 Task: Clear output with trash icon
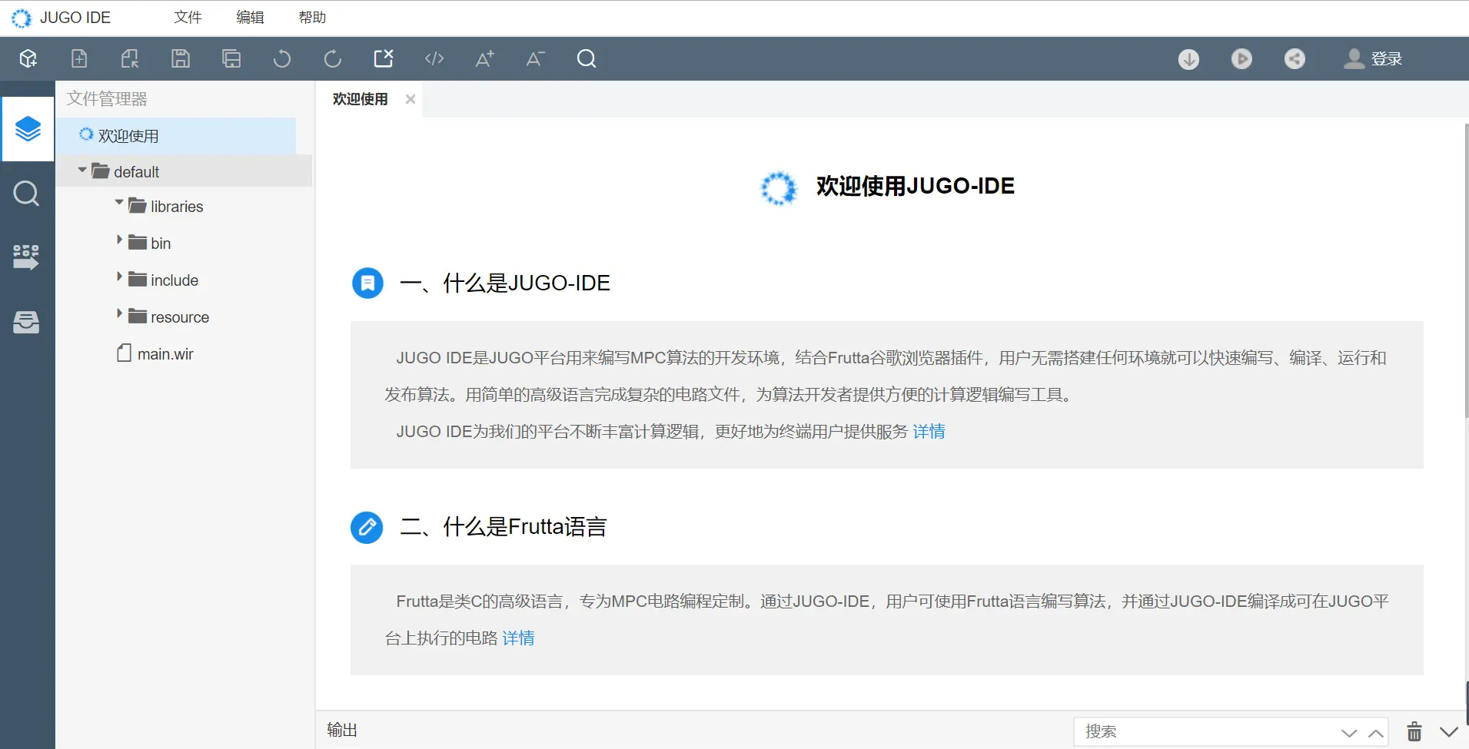pyautogui.click(x=1414, y=732)
